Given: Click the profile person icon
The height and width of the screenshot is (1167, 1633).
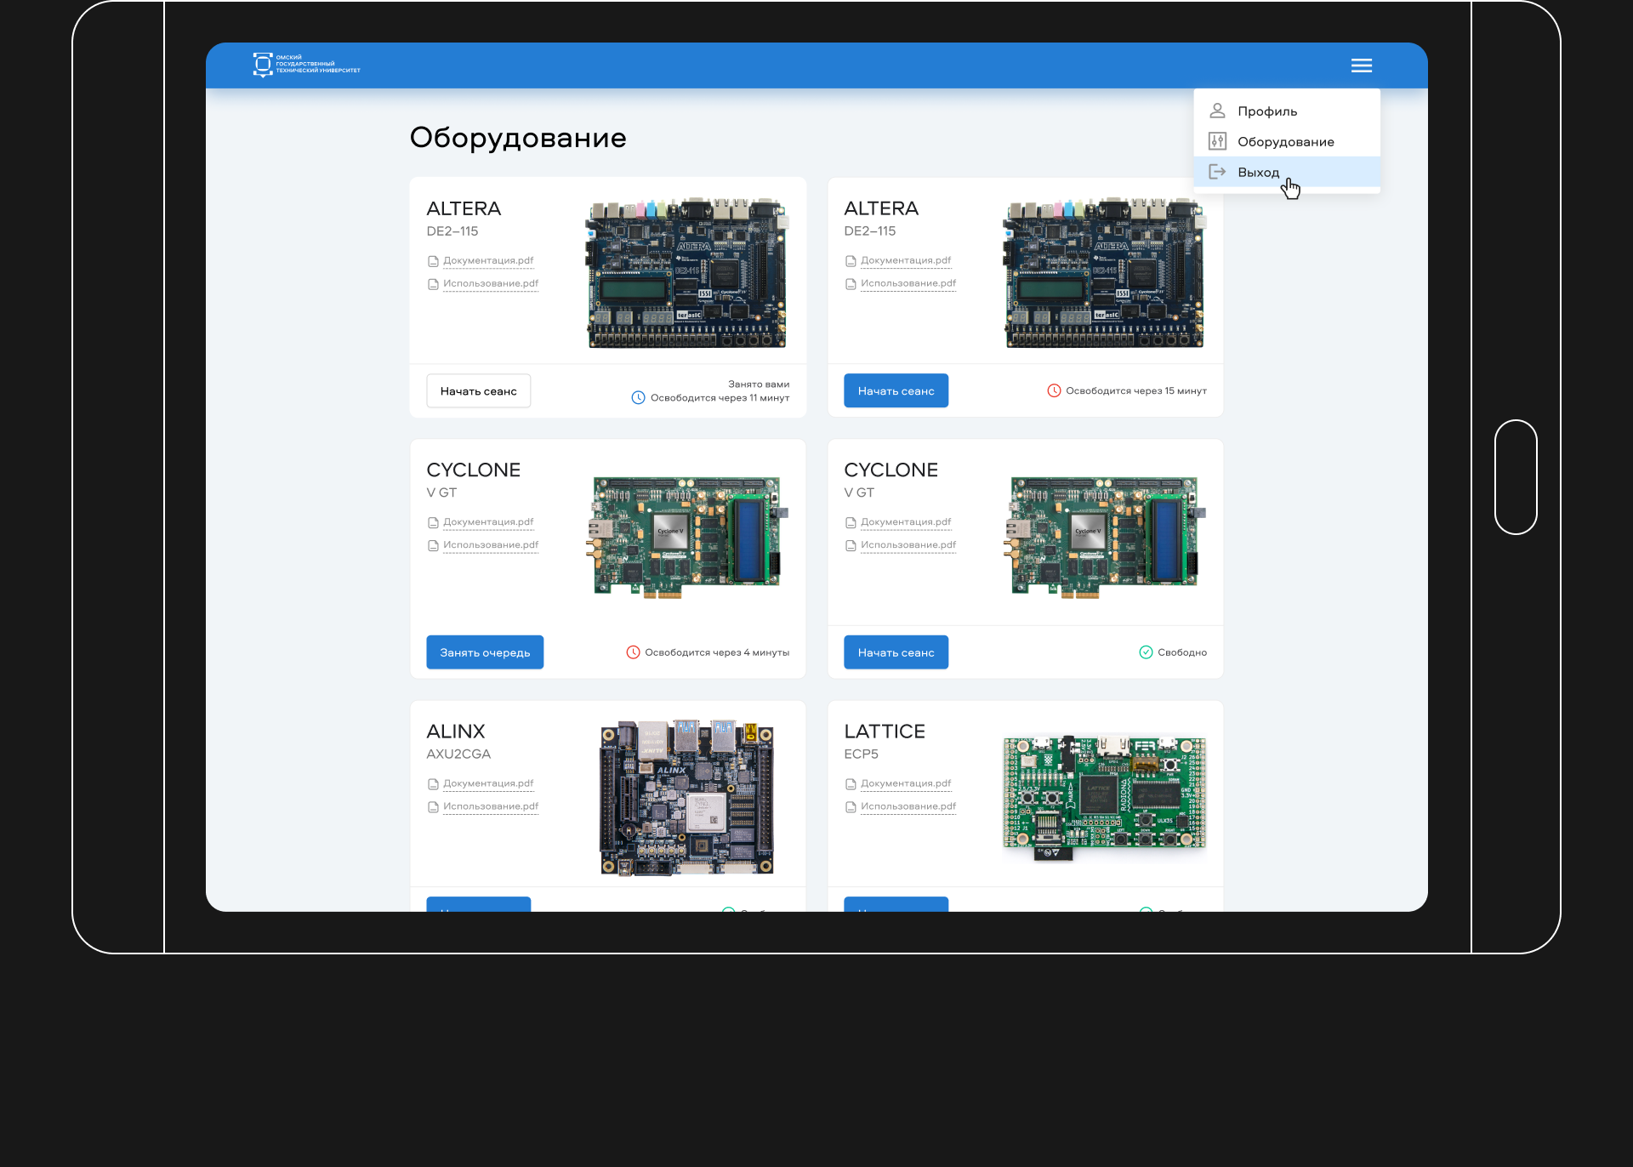Looking at the screenshot, I should (1217, 111).
